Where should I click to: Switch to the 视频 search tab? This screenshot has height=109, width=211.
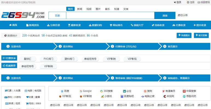click(89, 9)
